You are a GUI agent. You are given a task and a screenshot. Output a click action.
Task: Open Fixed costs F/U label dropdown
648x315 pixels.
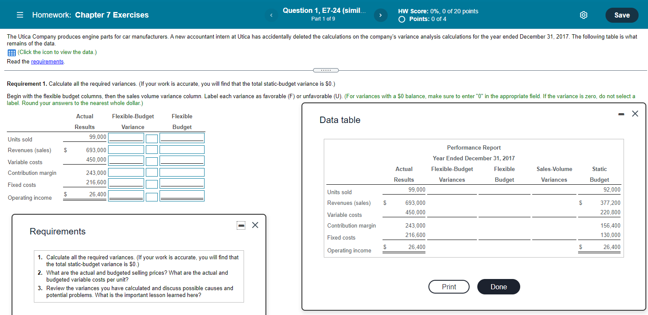pyautogui.click(x=152, y=184)
